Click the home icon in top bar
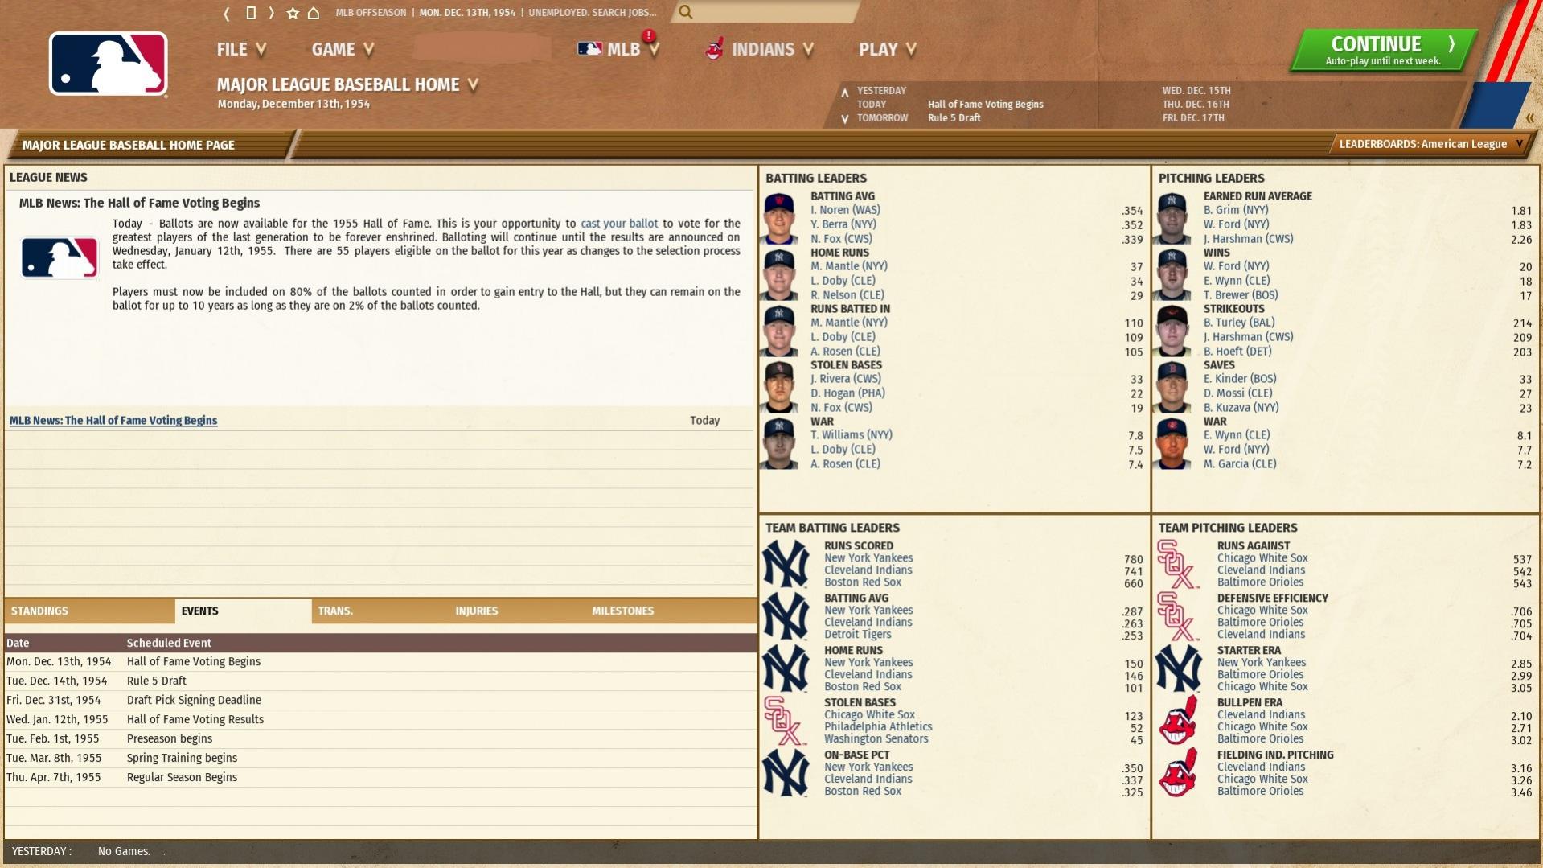The height and width of the screenshot is (868, 1543). coord(314,13)
